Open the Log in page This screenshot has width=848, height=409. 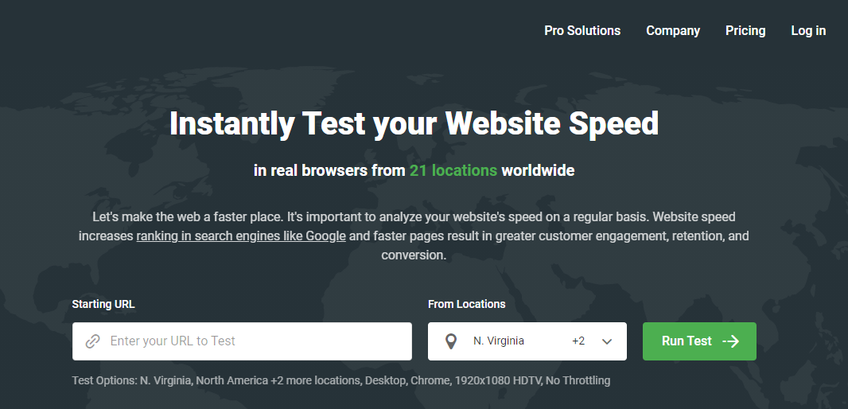[x=808, y=31]
